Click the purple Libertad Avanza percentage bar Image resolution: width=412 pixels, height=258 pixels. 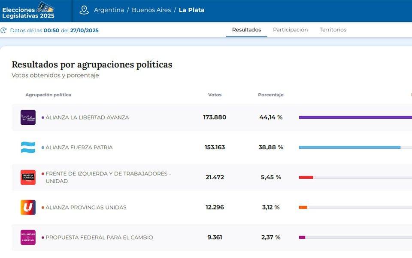click(355, 117)
